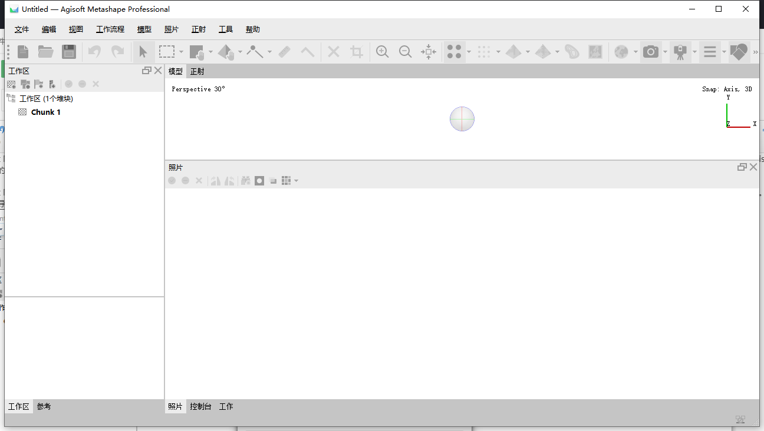Click the trackball sphere in the model view

coord(462,119)
